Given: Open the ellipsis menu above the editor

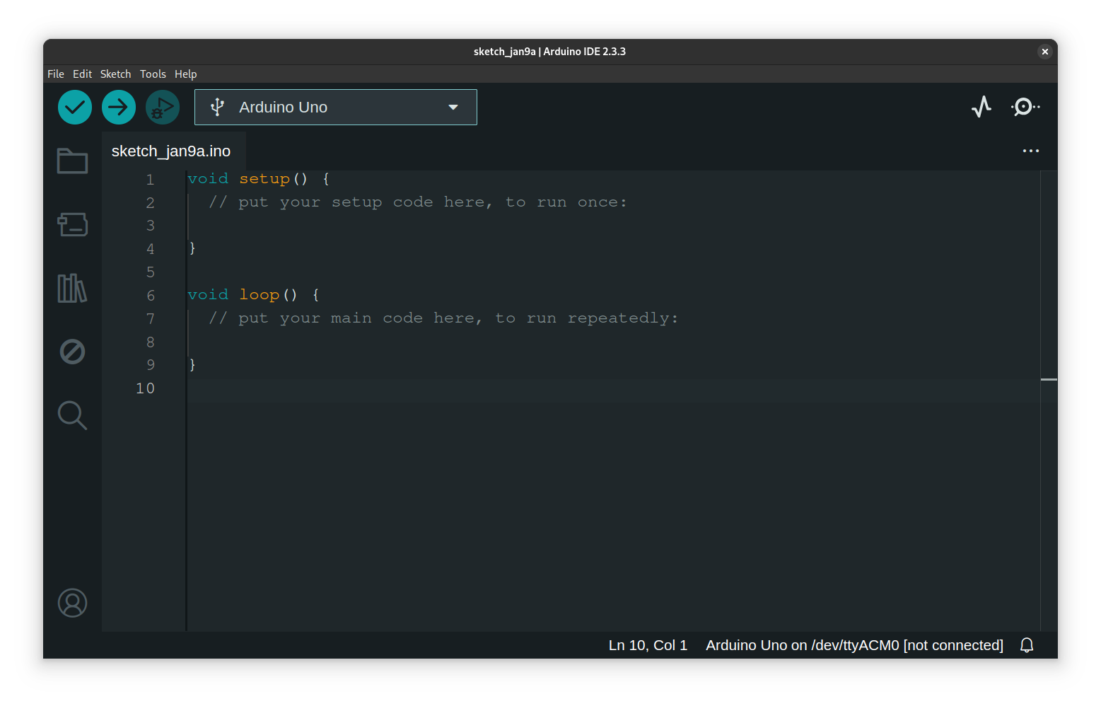Looking at the screenshot, I should (1030, 151).
